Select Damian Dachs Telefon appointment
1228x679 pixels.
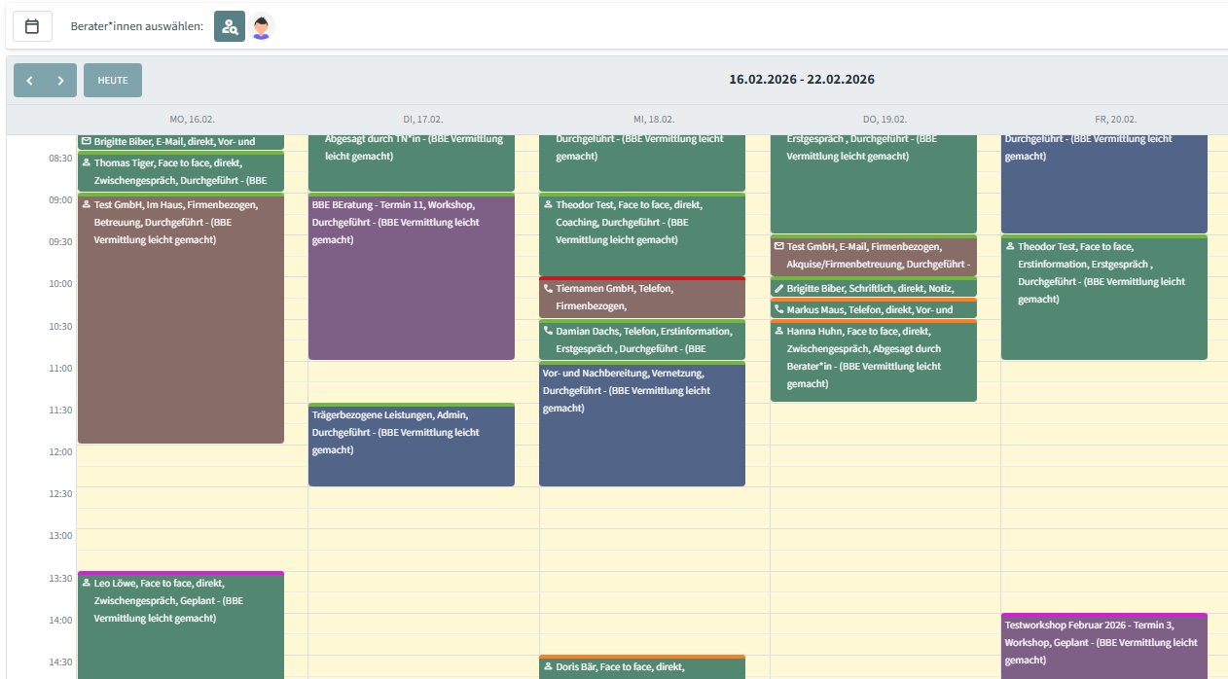point(641,339)
